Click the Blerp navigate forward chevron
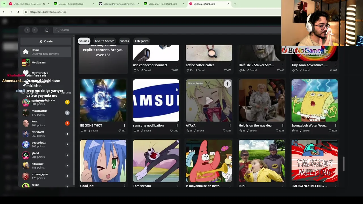 click(x=35, y=30)
